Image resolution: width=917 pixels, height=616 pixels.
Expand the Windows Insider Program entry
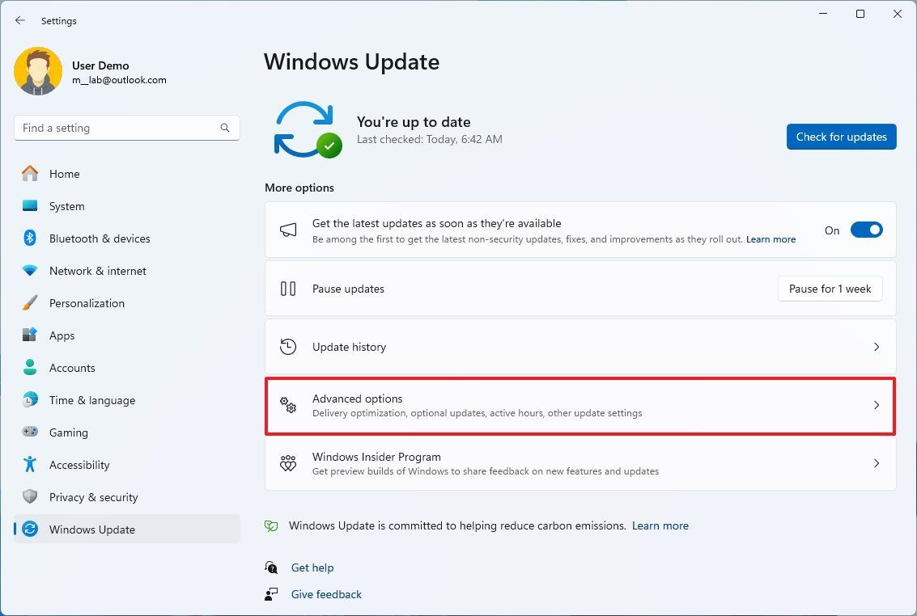click(877, 463)
